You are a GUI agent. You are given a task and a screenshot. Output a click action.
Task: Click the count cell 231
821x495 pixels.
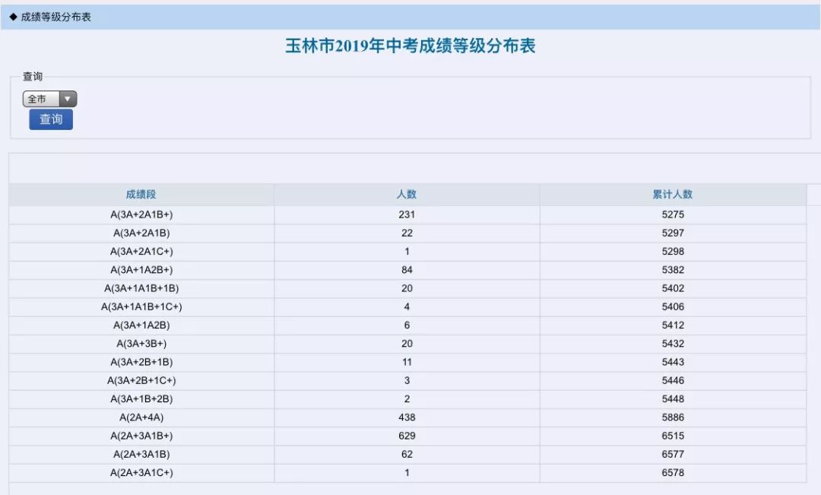click(407, 214)
